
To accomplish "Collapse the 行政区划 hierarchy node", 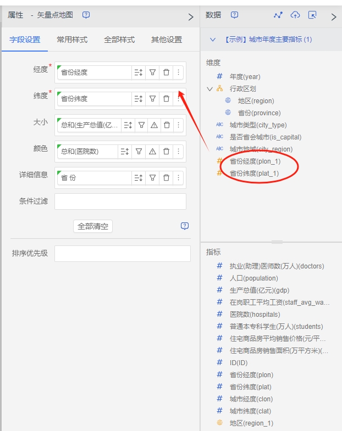I will click(209, 89).
